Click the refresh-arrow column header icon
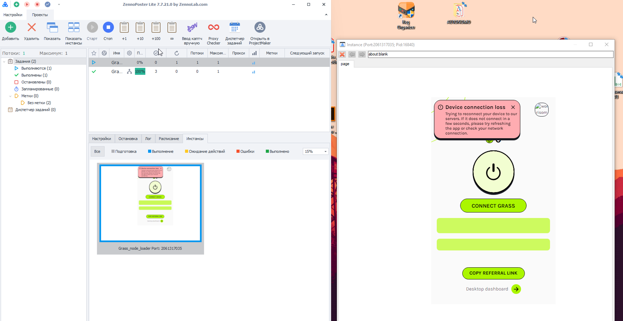Screen dimensions: 623x321 pyautogui.click(x=177, y=53)
